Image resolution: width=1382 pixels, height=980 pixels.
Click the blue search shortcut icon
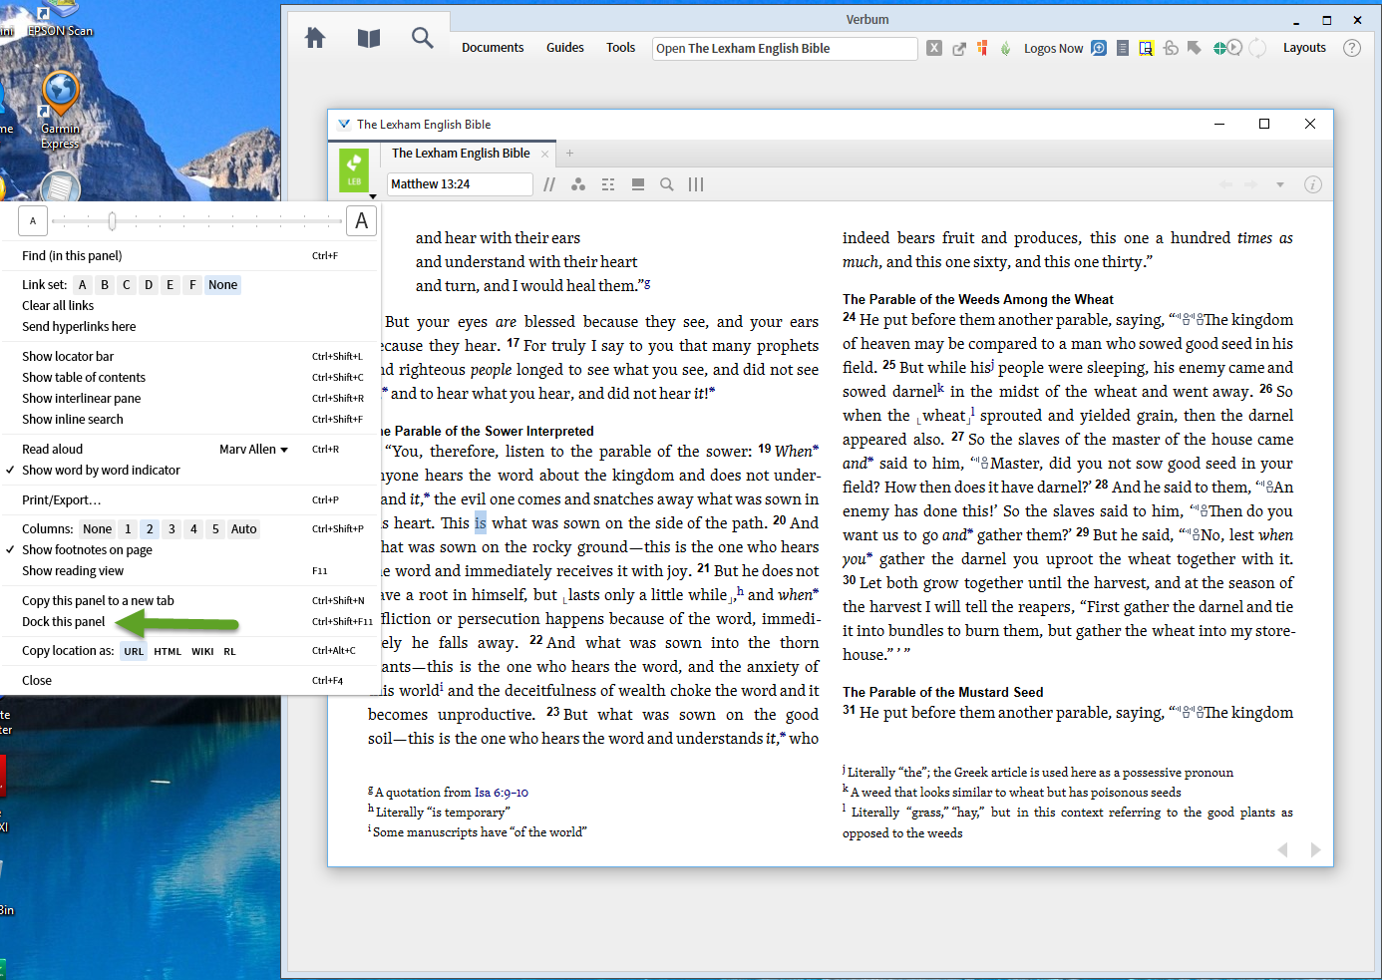[x=1099, y=48]
